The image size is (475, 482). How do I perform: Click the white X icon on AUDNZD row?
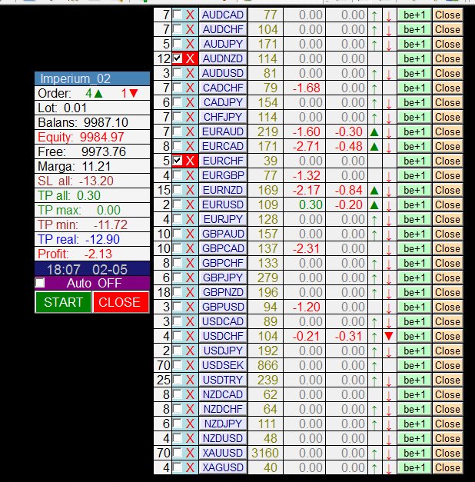(x=190, y=58)
